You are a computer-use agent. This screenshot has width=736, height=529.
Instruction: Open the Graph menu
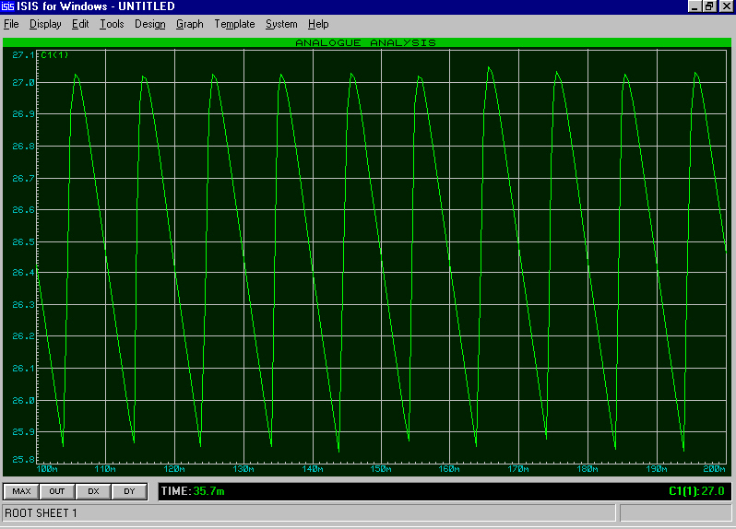tap(189, 24)
